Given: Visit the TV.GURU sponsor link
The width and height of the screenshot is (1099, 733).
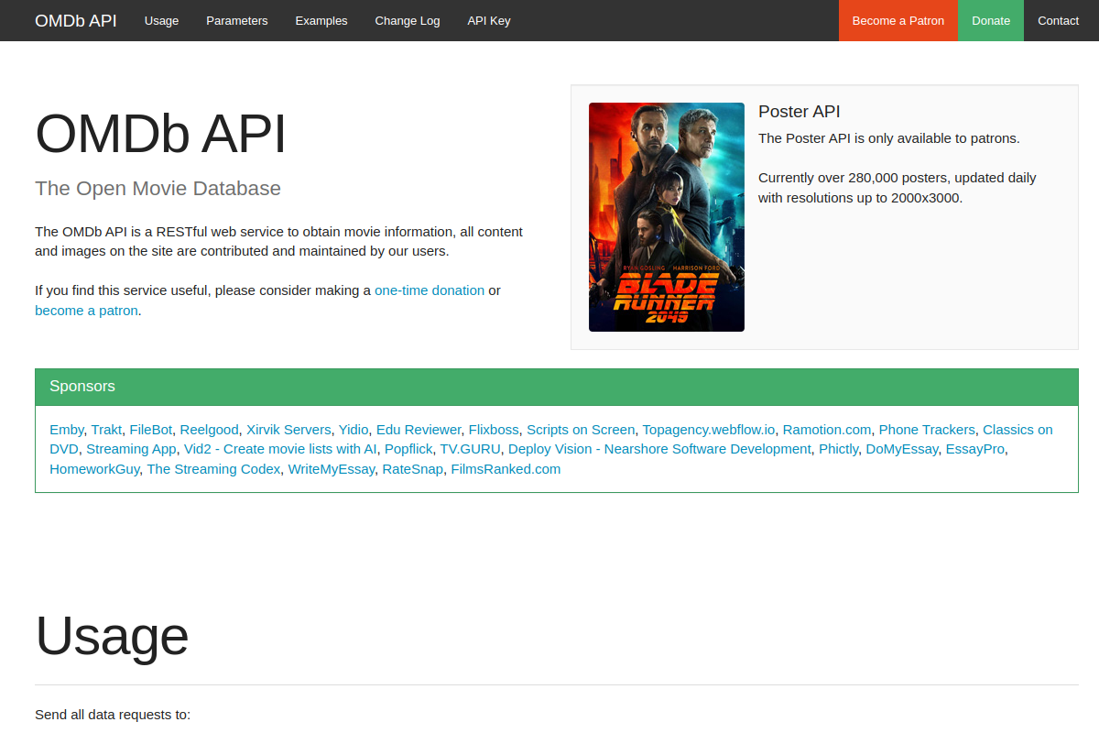Looking at the screenshot, I should [x=471, y=449].
